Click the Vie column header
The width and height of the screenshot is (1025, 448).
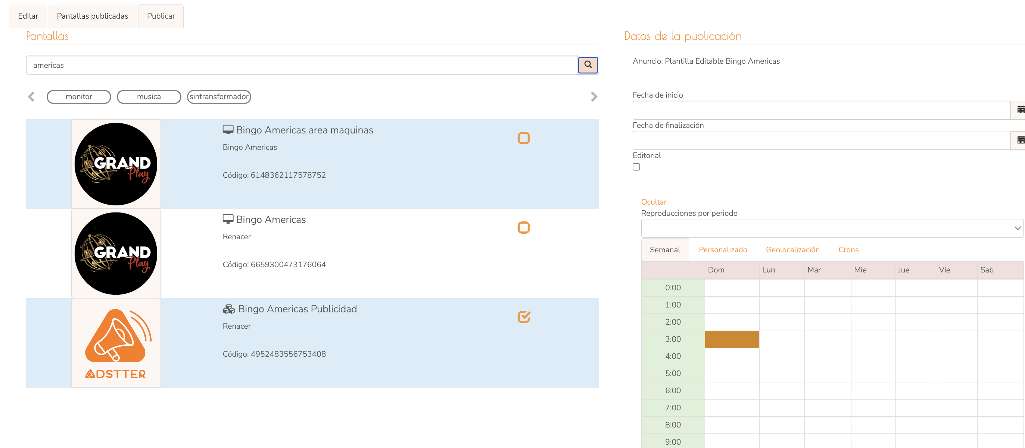pos(957,270)
